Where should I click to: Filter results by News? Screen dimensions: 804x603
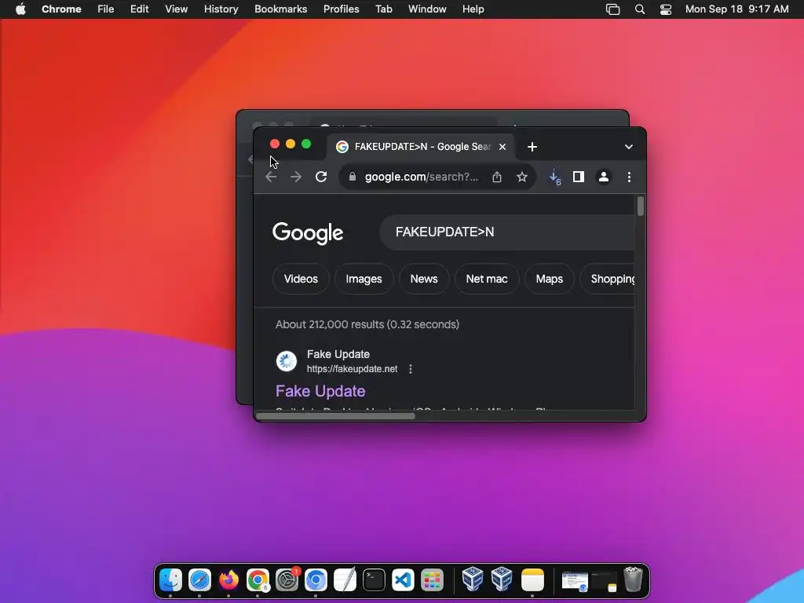[423, 279]
